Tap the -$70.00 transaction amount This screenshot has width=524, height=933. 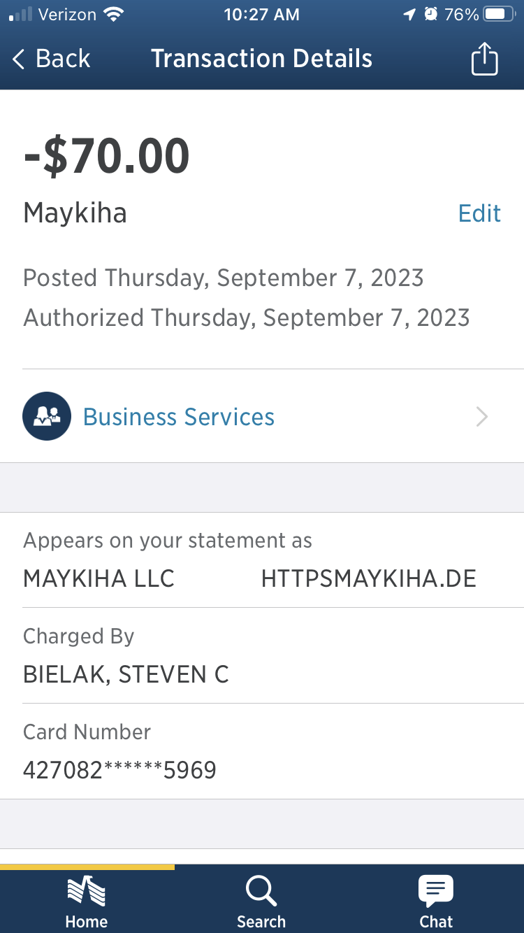pos(106,156)
